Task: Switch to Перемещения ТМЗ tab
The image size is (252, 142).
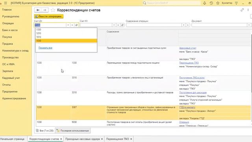Action: click(117, 139)
